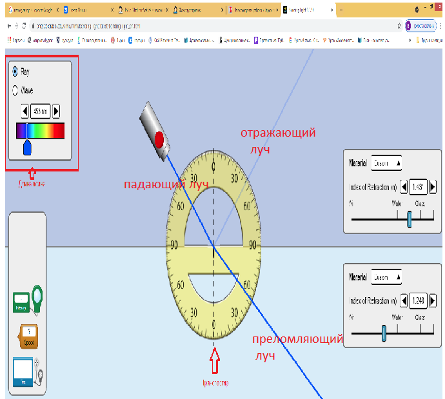This screenshot has height=399, width=445.
Task: Increase index of refraction 1.240
Action: coord(433,300)
